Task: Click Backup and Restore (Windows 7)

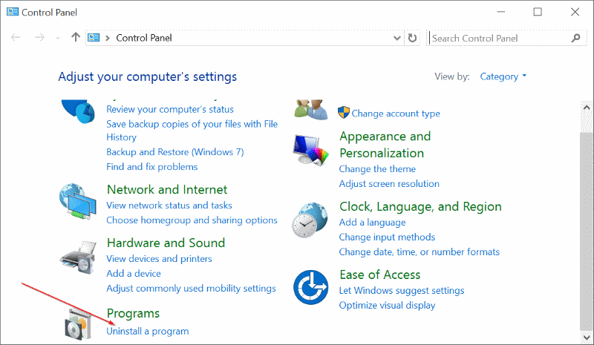Action: pos(175,152)
